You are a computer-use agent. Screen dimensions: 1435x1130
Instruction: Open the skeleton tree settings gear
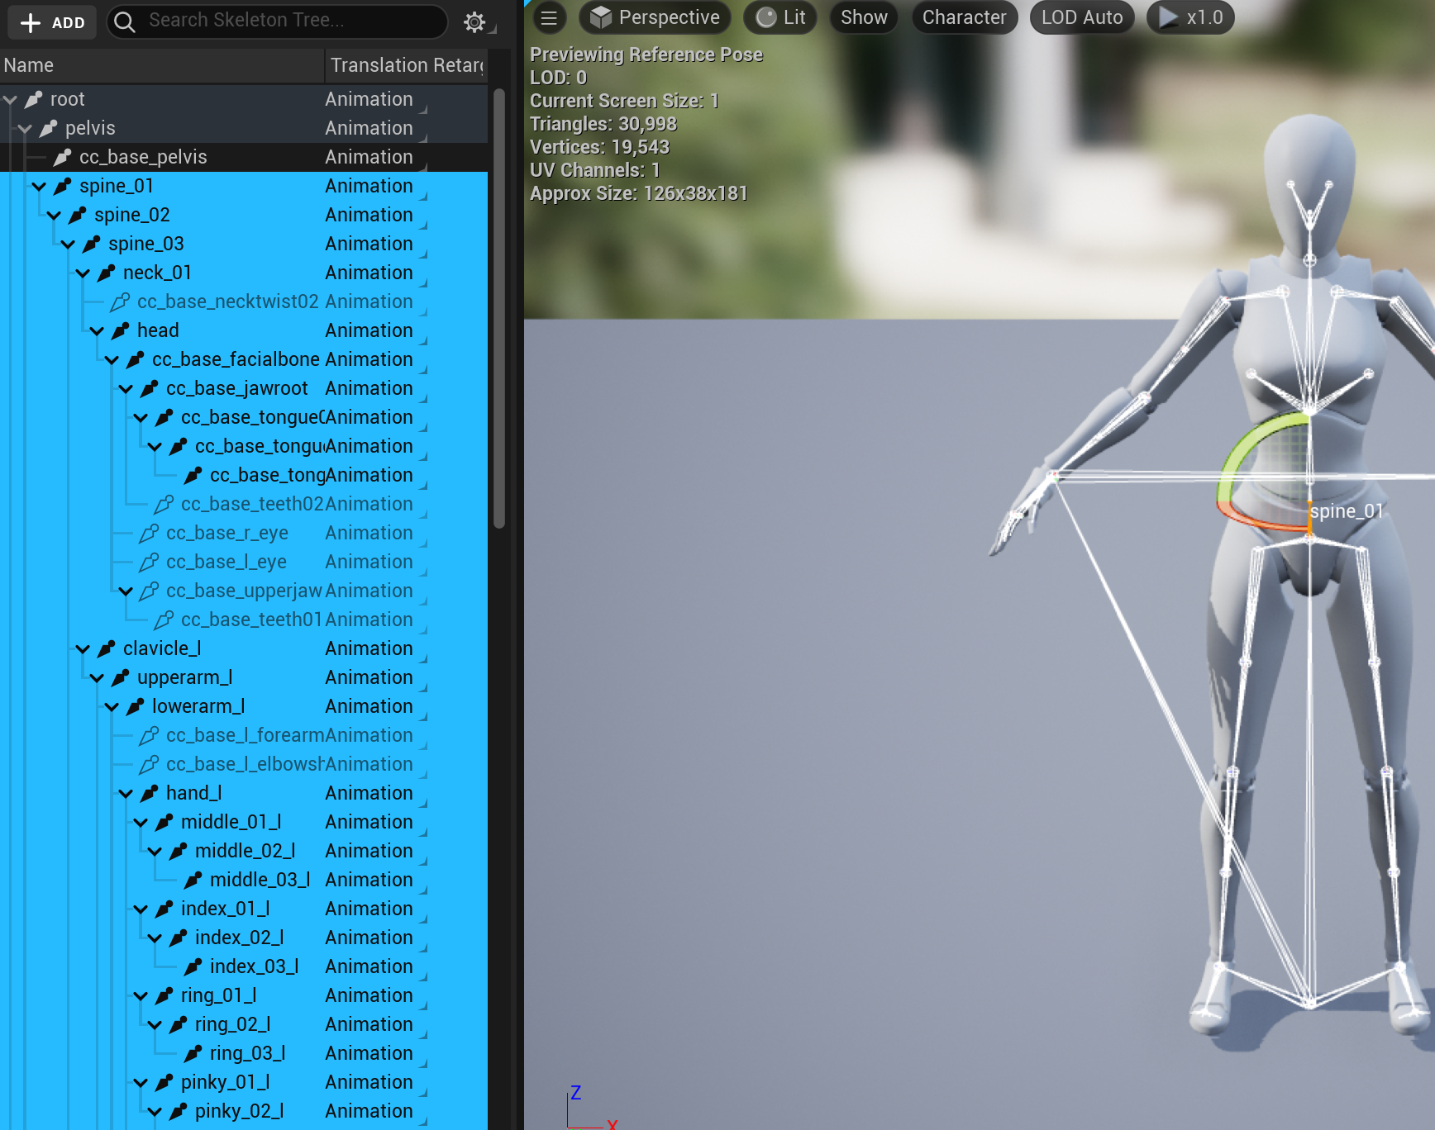(474, 22)
